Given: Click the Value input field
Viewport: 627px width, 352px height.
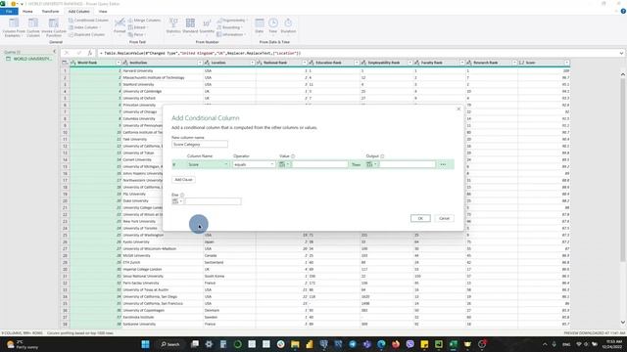Looking at the screenshot, I should coord(319,164).
